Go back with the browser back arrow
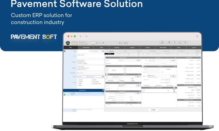This screenshot has width=219, height=131. point(81,36)
